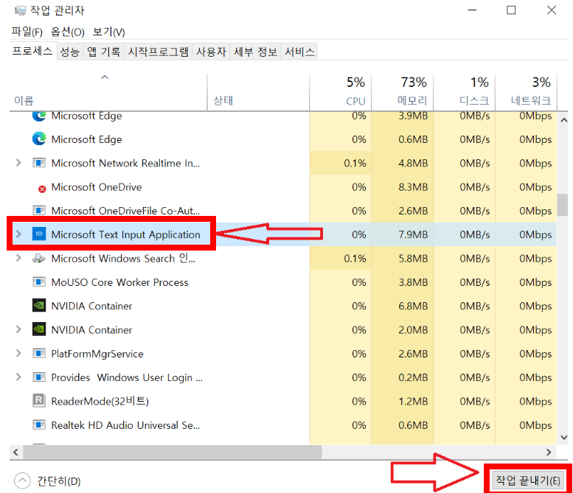
Task: Click the 작업 끝내기 button
Action: click(x=528, y=480)
